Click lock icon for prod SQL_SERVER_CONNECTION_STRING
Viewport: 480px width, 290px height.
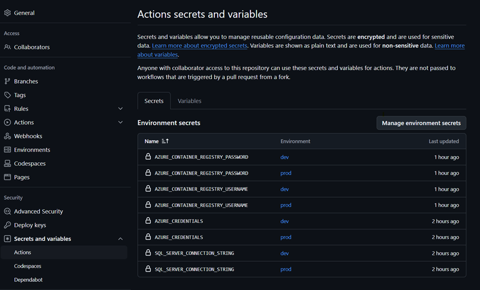coord(148,269)
